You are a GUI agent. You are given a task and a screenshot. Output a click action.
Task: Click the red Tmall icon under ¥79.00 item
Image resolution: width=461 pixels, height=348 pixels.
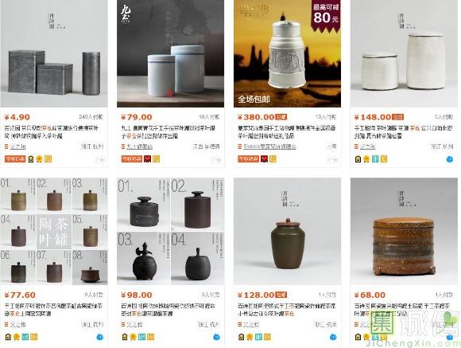(148, 159)
